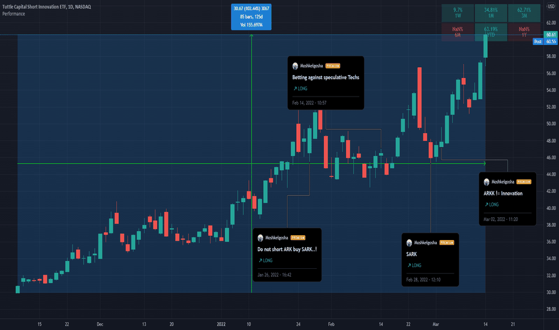Select the NaN% 6M performance cell
This screenshot has width=559, height=330.
point(458,32)
